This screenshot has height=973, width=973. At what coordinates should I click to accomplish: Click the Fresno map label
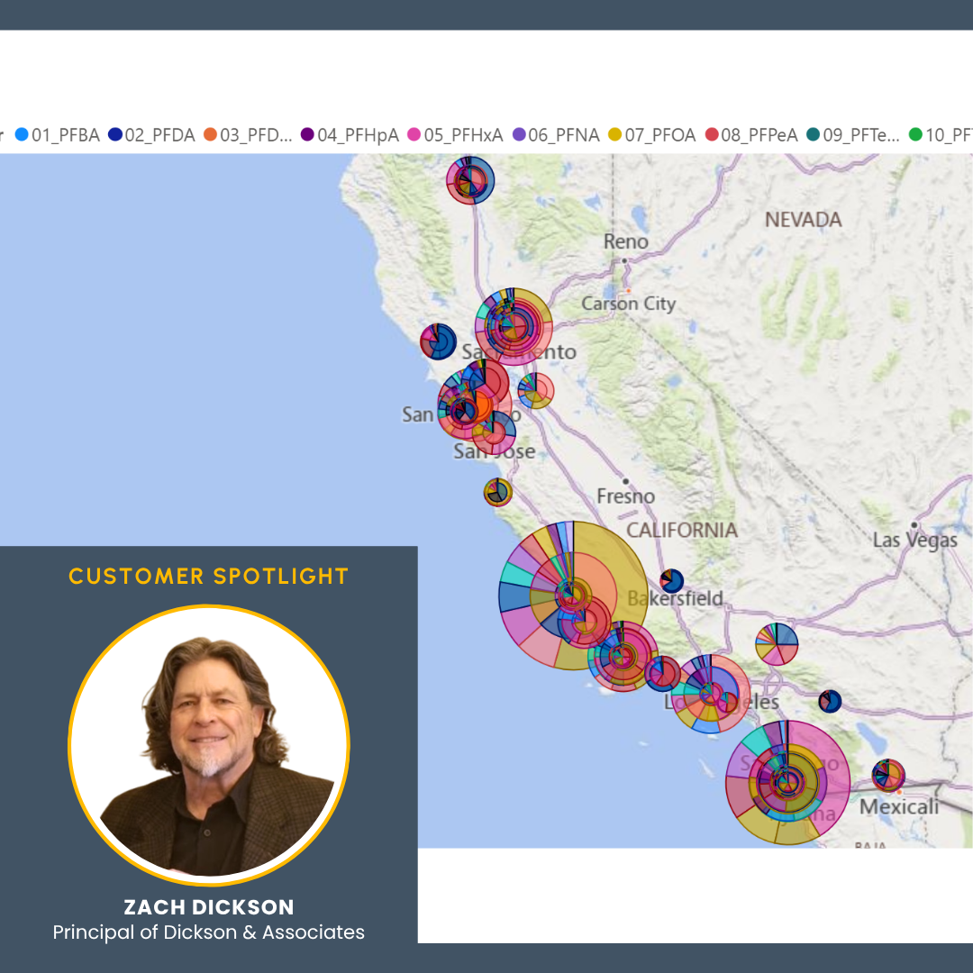(x=625, y=496)
